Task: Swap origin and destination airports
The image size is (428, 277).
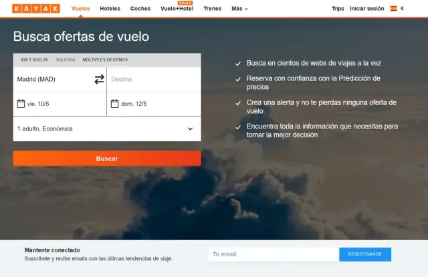Action: (99, 80)
